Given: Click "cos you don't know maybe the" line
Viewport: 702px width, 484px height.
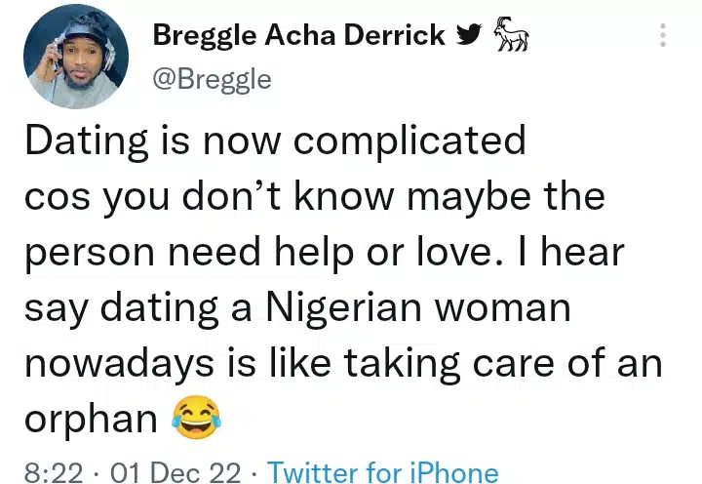Looking at the screenshot, I should [315, 197].
